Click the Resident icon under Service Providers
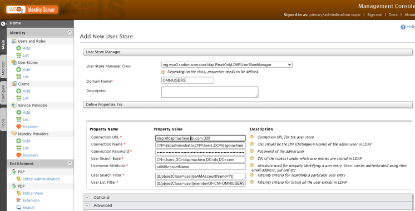 click(18, 127)
